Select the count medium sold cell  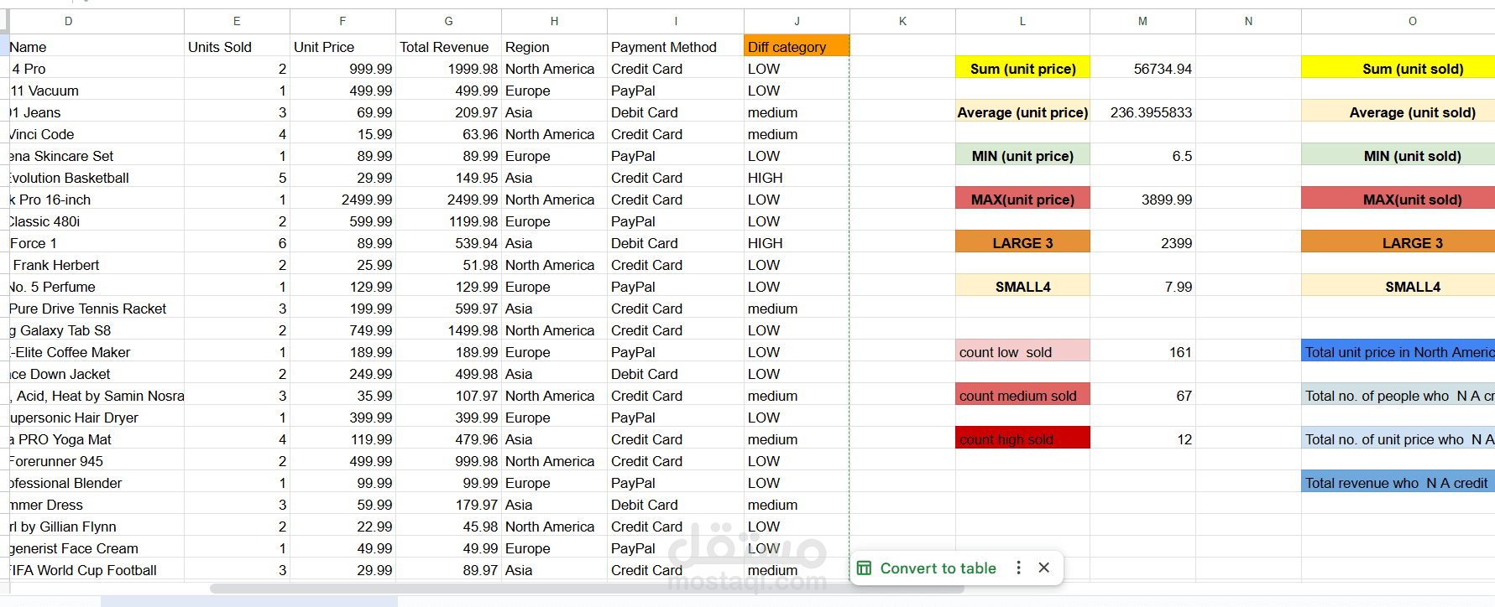click(x=1022, y=396)
